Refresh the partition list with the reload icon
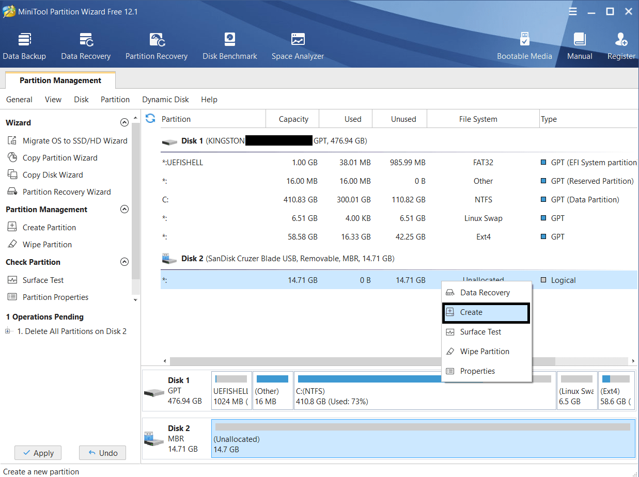Viewport: 639px width, 477px height. [x=150, y=119]
